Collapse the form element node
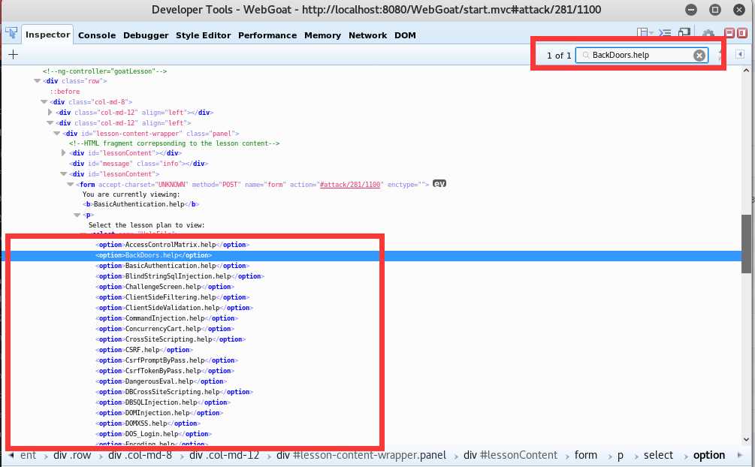The image size is (755, 467). 71,185
